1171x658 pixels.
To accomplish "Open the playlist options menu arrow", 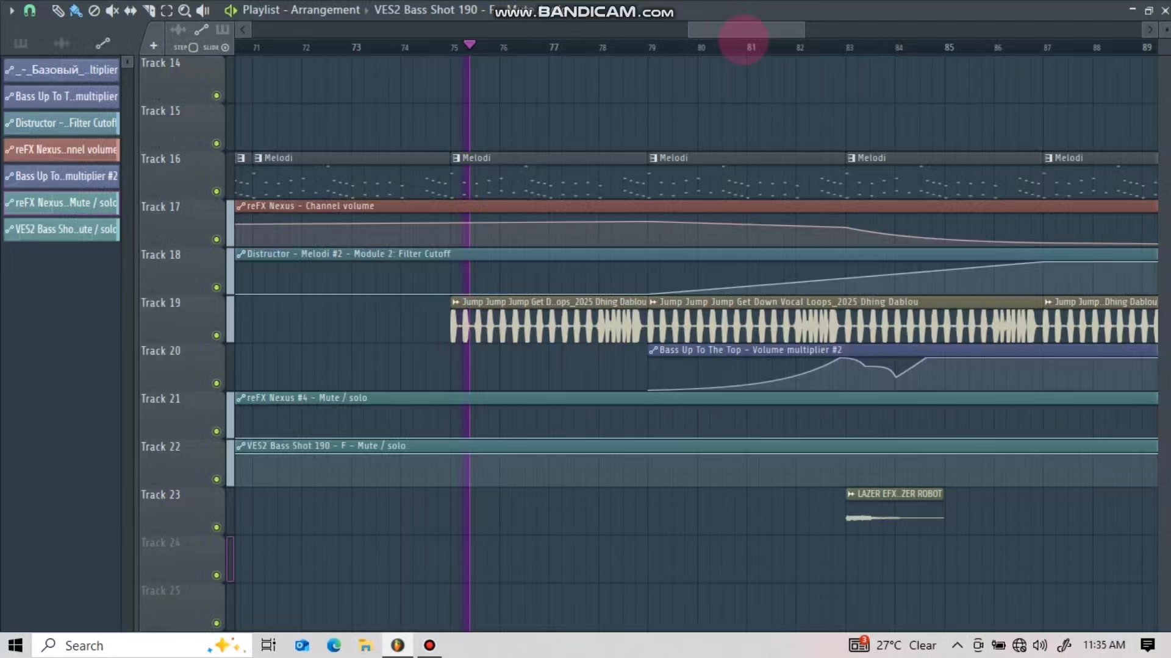I will tap(12, 10).
